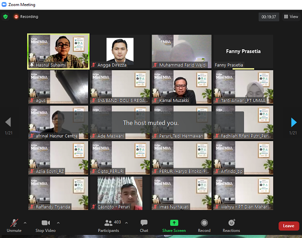Click the green encryption shield icon
Screen dimensions: 302x238
click(6, 17)
